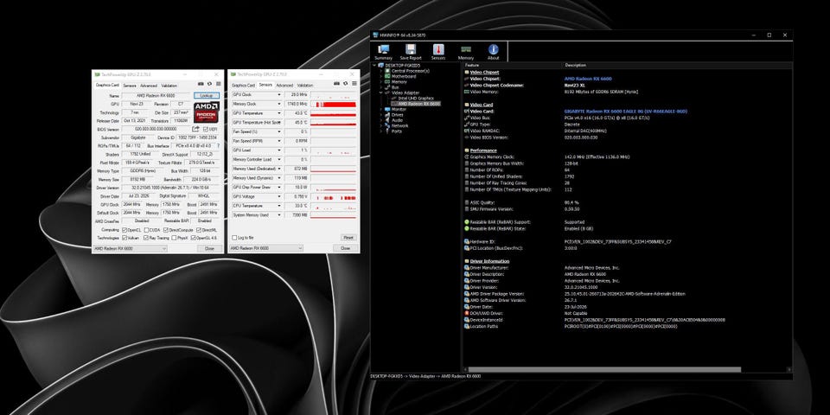Click the Monitor icon in HWiNFO tree

[x=387, y=109]
